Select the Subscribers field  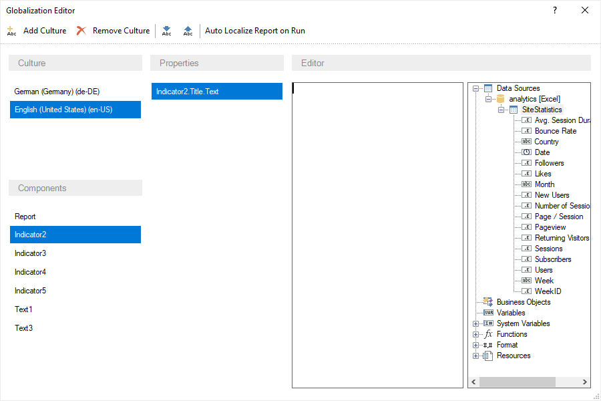point(553,259)
